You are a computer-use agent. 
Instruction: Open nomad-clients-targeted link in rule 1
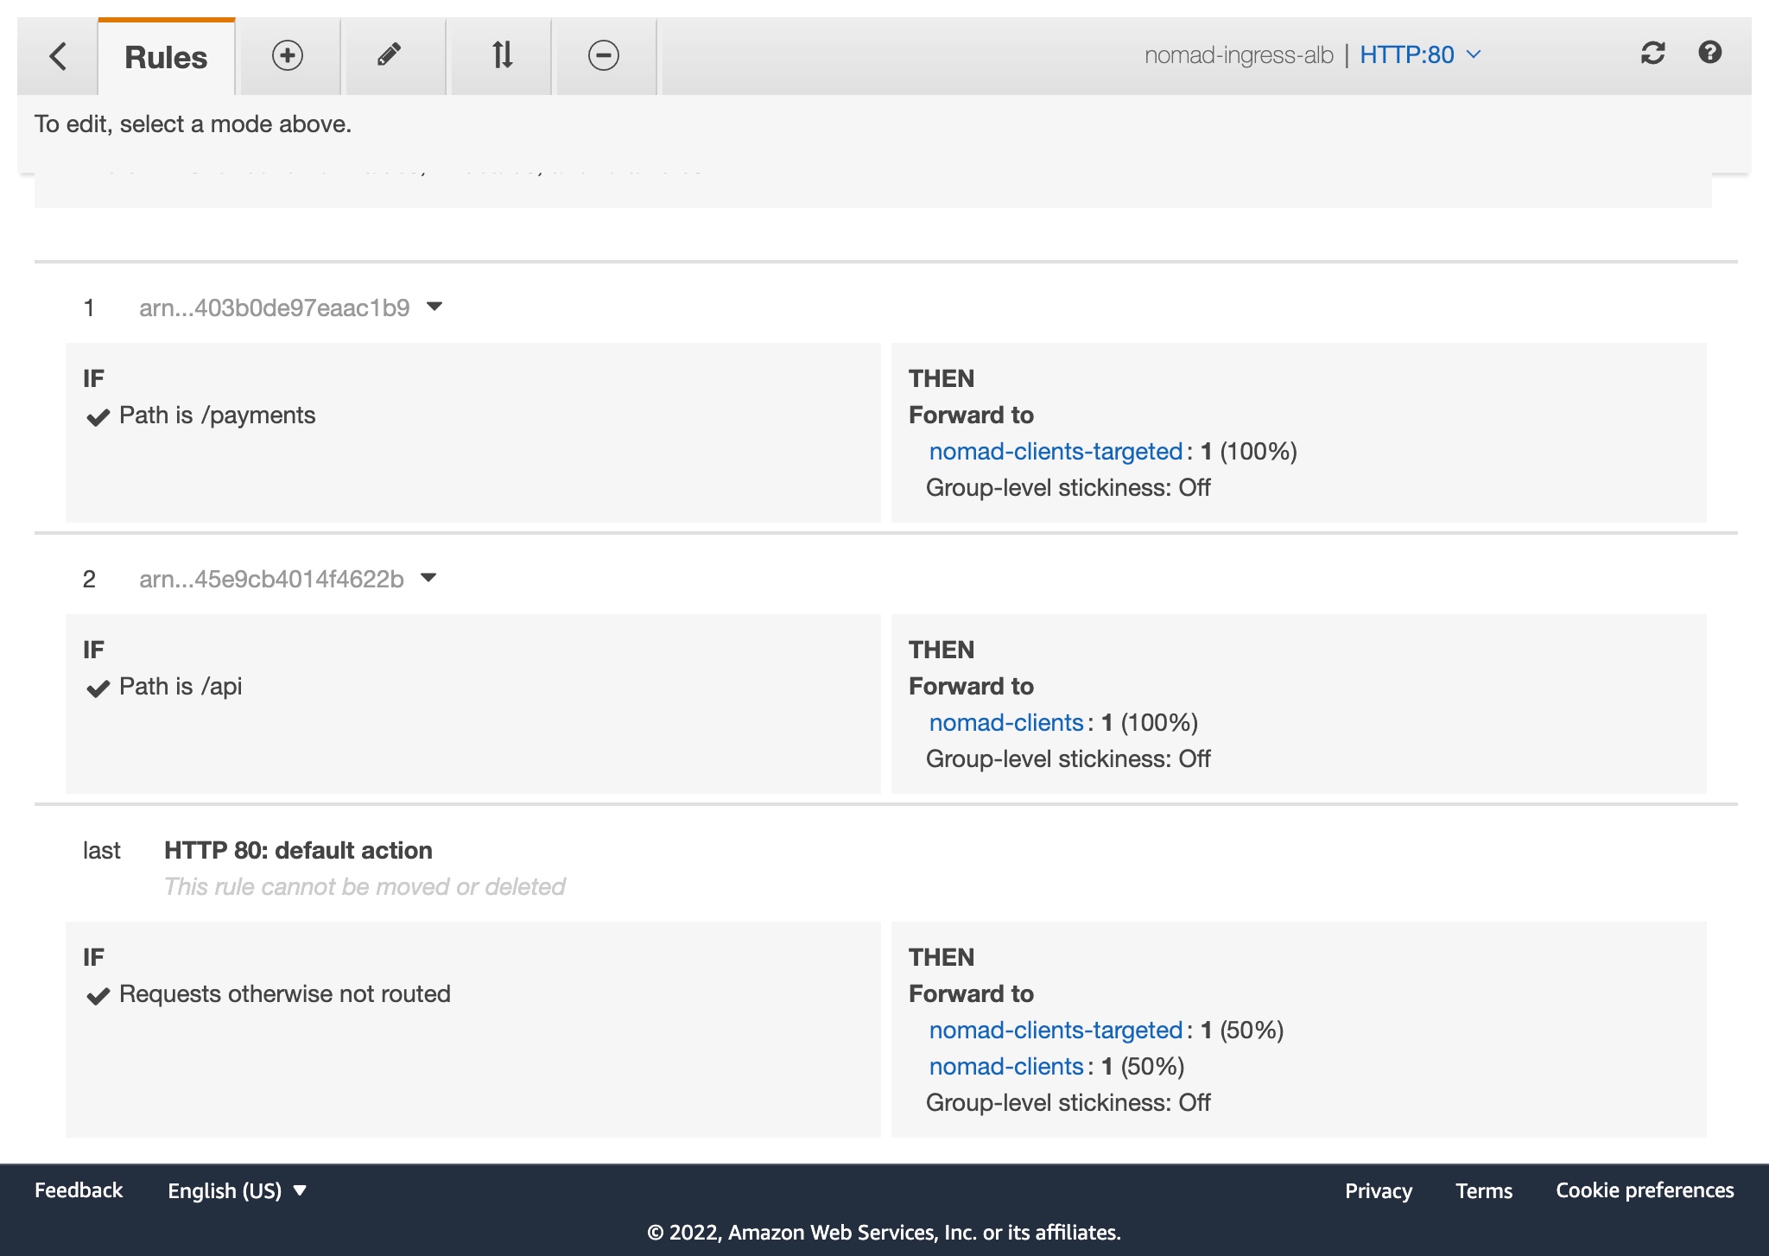coord(1056,451)
